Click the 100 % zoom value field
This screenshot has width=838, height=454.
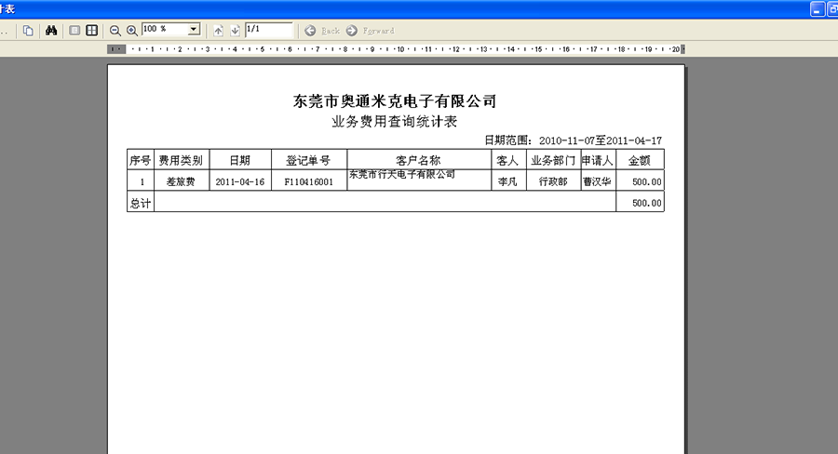coord(165,30)
